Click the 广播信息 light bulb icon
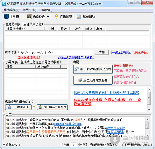The width and height of the screenshot is (155, 149). 56,17
